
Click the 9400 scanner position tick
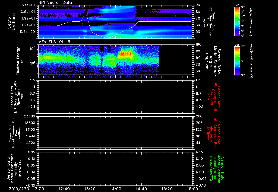pyautogui.click(x=31, y=136)
